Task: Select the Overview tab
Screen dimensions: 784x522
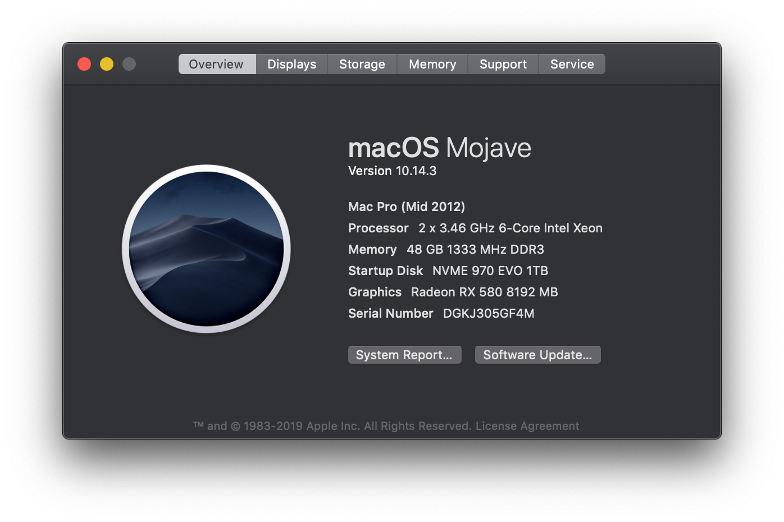Action: (x=217, y=64)
